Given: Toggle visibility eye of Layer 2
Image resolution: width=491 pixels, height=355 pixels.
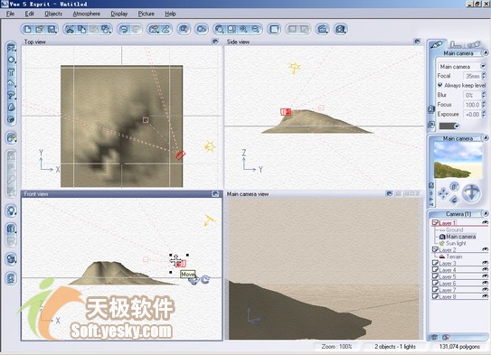Looking at the screenshot, I should (x=485, y=249).
